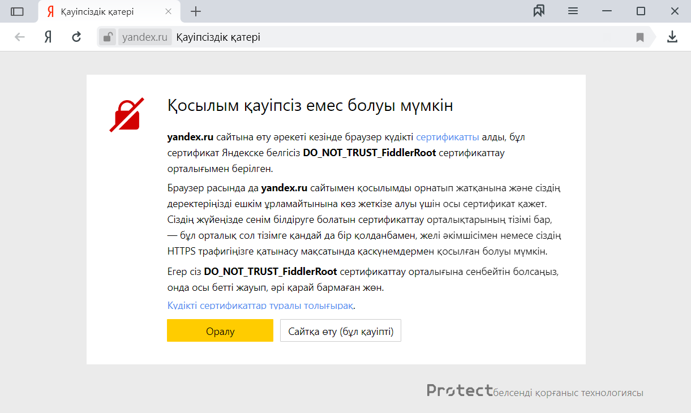Bookmark this page via address bar icon
Image resolution: width=691 pixels, height=413 pixels.
[x=640, y=37]
